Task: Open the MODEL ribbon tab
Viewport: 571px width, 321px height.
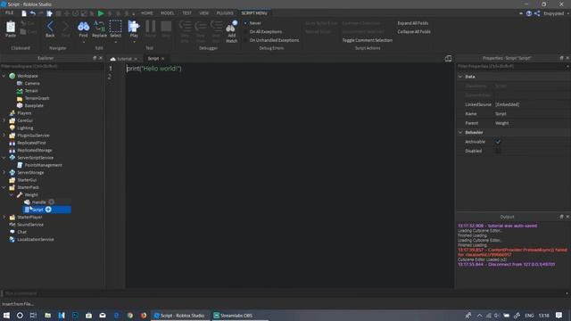Action: (x=168, y=13)
